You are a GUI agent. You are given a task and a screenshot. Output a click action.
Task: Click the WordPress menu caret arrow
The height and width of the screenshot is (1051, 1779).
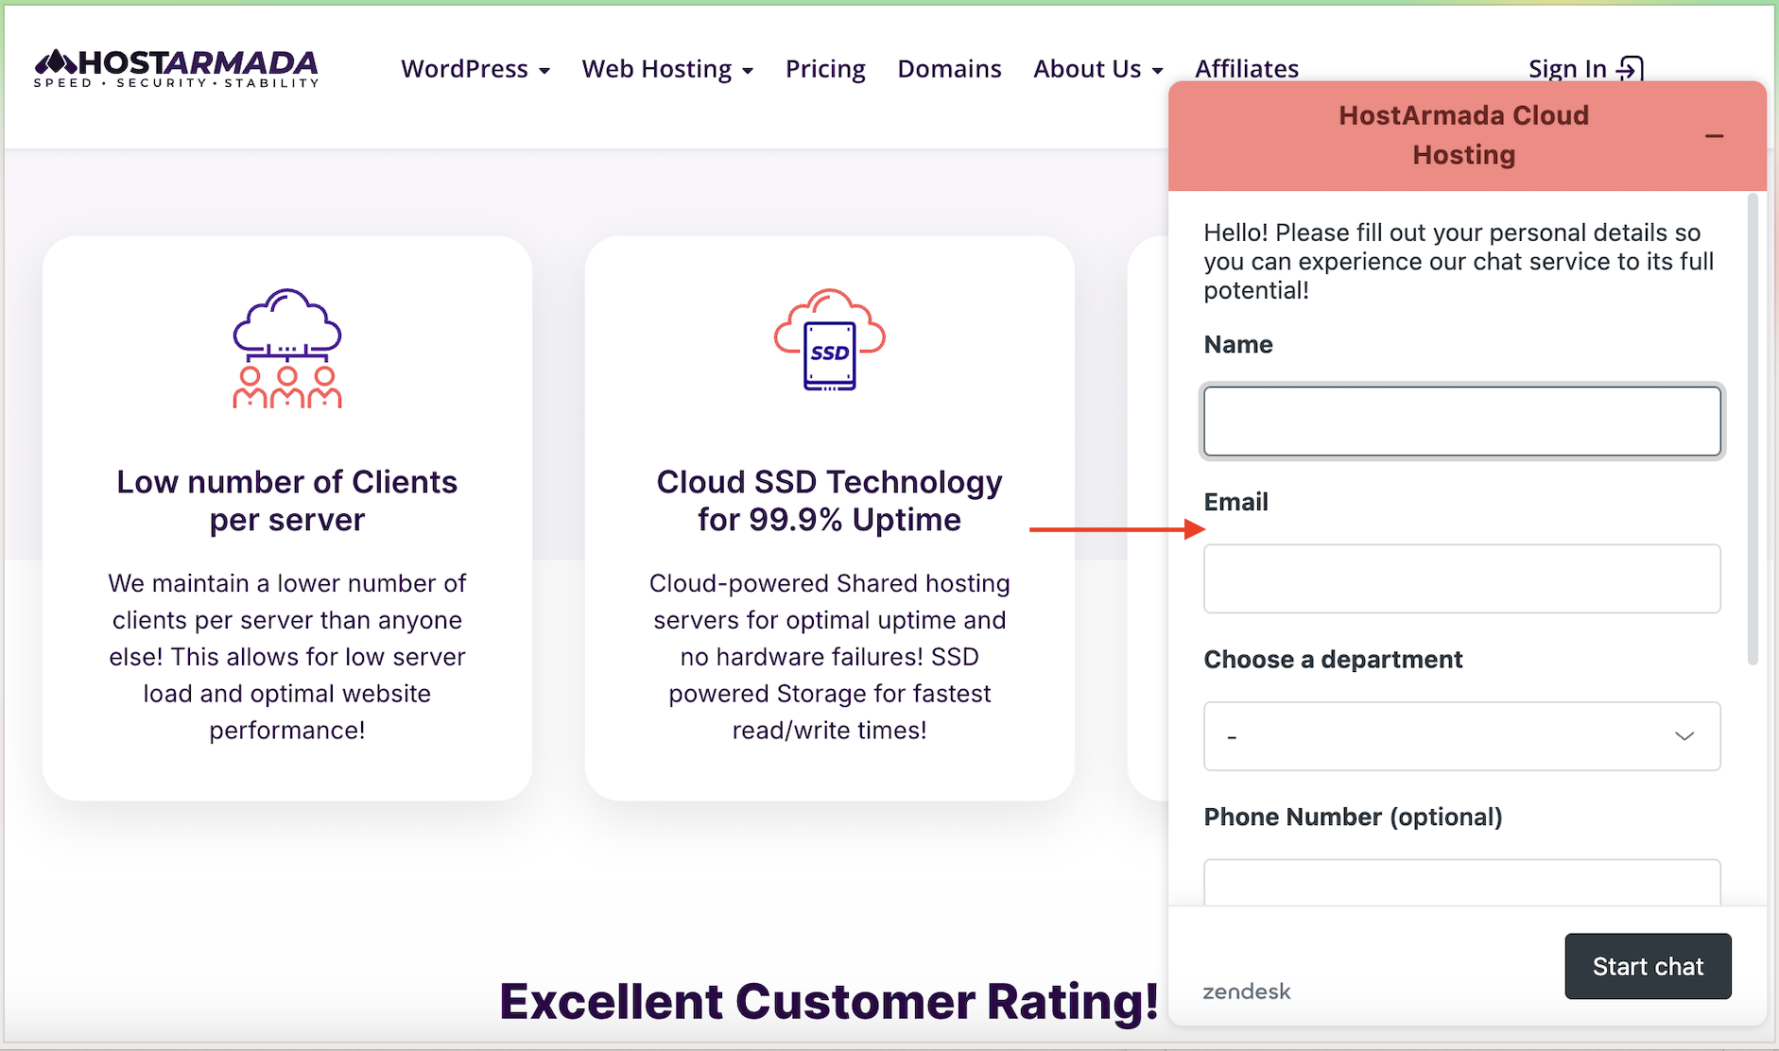coord(544,71)
